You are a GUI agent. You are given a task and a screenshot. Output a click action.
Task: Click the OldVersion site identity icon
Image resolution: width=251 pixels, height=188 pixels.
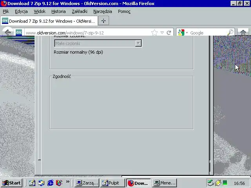click(19, 33)
